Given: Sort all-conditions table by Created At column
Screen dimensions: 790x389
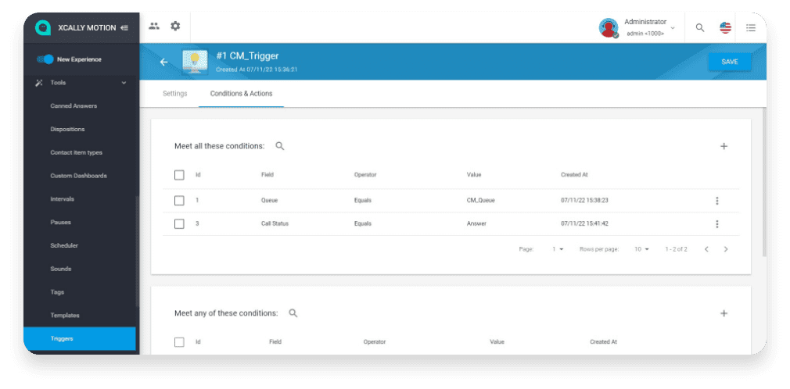Looking at the screenshot, I should (574, 175).
